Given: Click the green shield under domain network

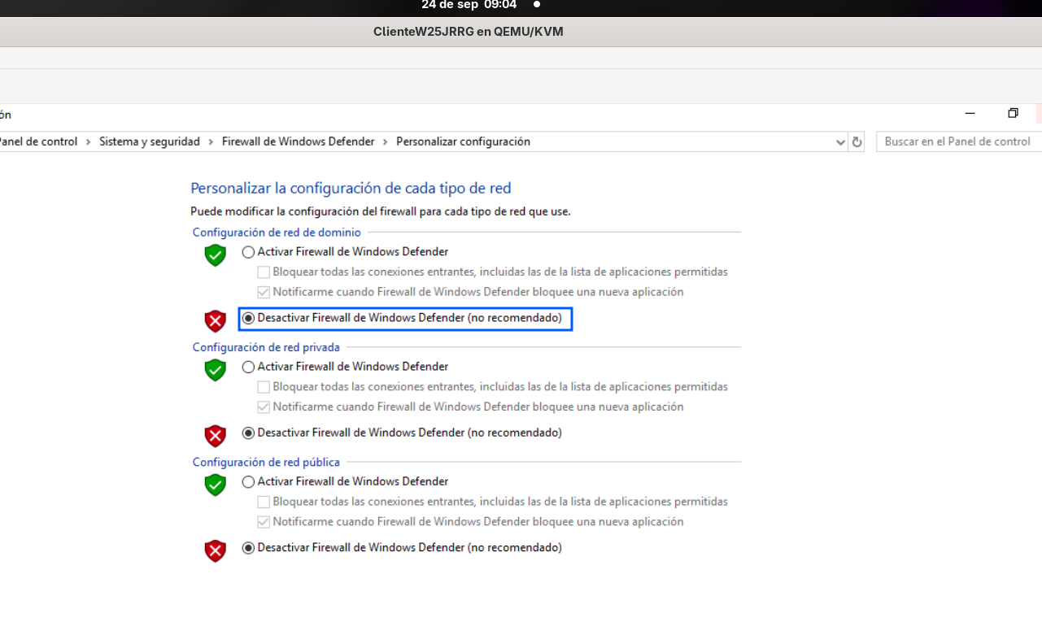Looking at the screenshot, I should click(215, 255).
